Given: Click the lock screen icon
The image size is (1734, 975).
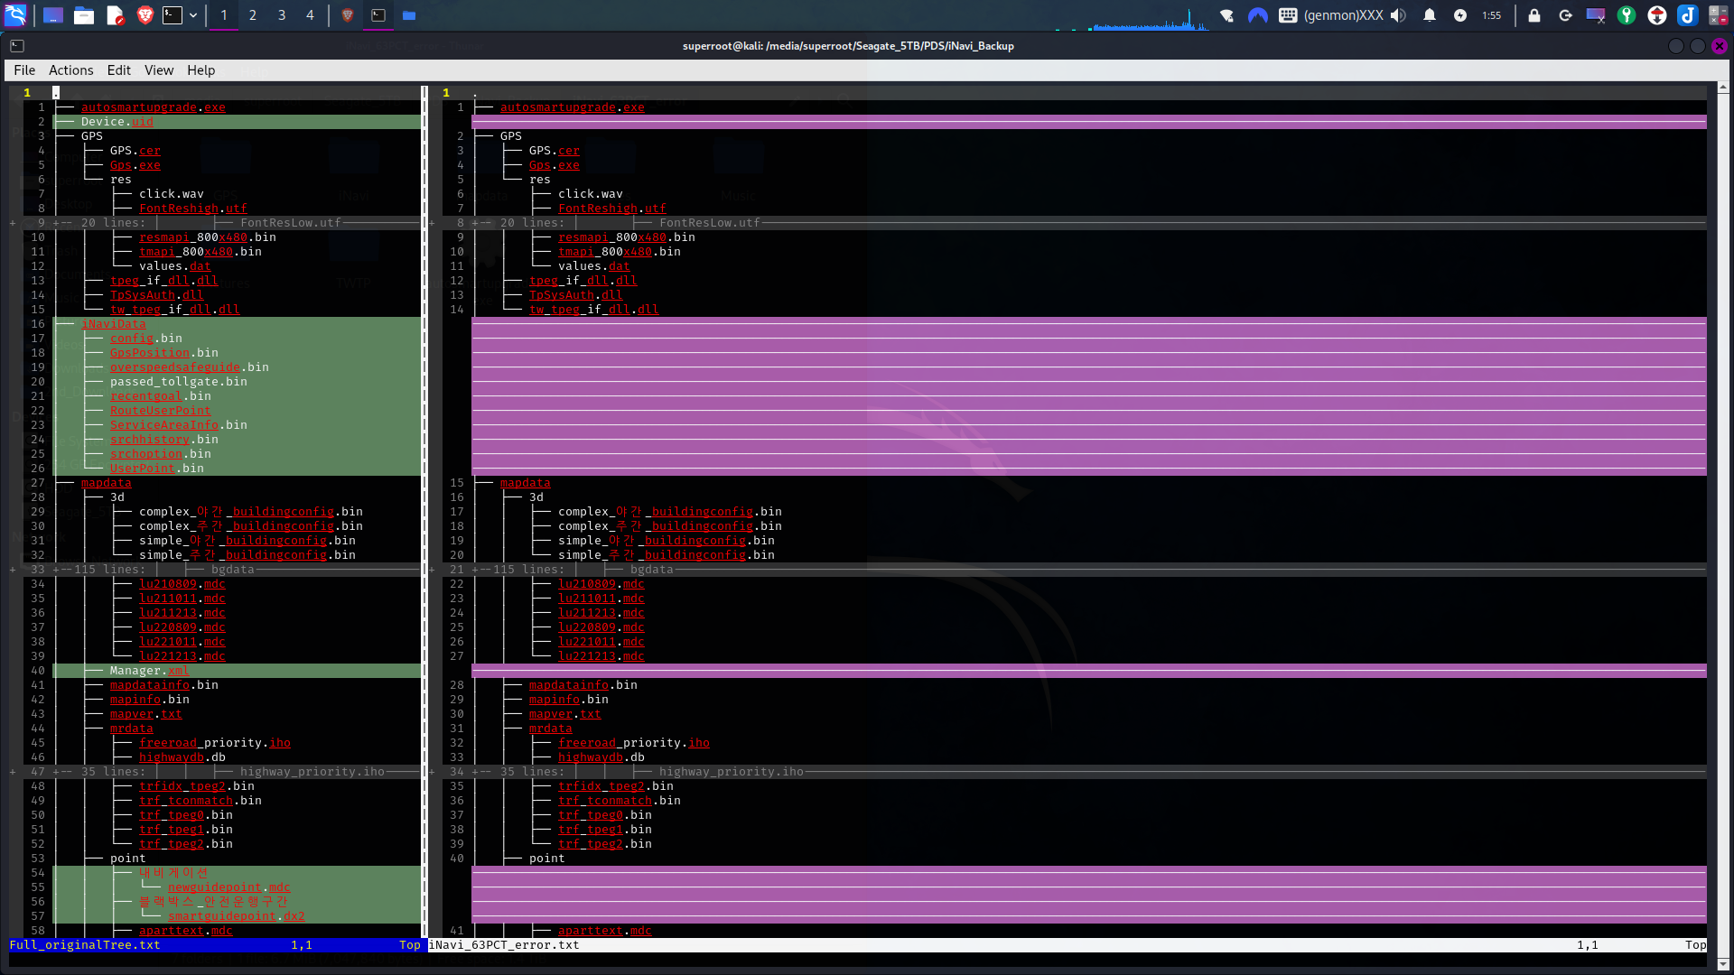Looking at the screenshot, I should point(1534,15).
